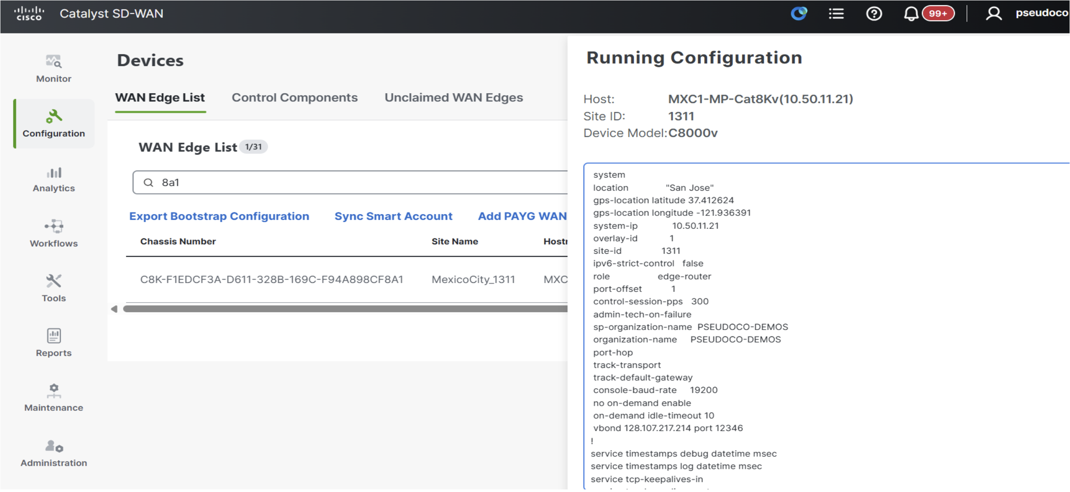Click the gps-location latitude config line
Viewport: 1070px width, 492px height.
pos(663,200)
